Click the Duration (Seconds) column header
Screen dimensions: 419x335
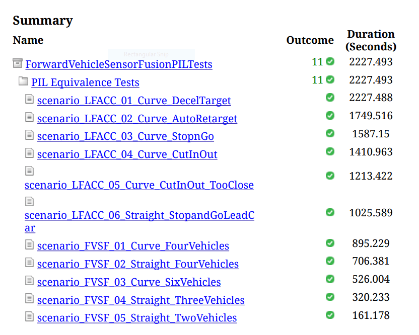(x=371, y=40)
